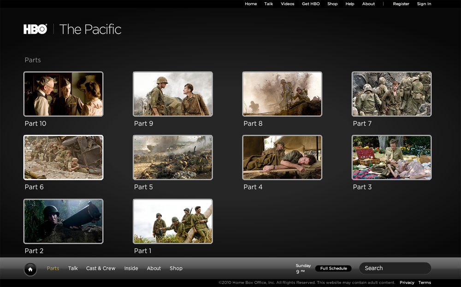Click the Sign In link

tap(424, 4)
